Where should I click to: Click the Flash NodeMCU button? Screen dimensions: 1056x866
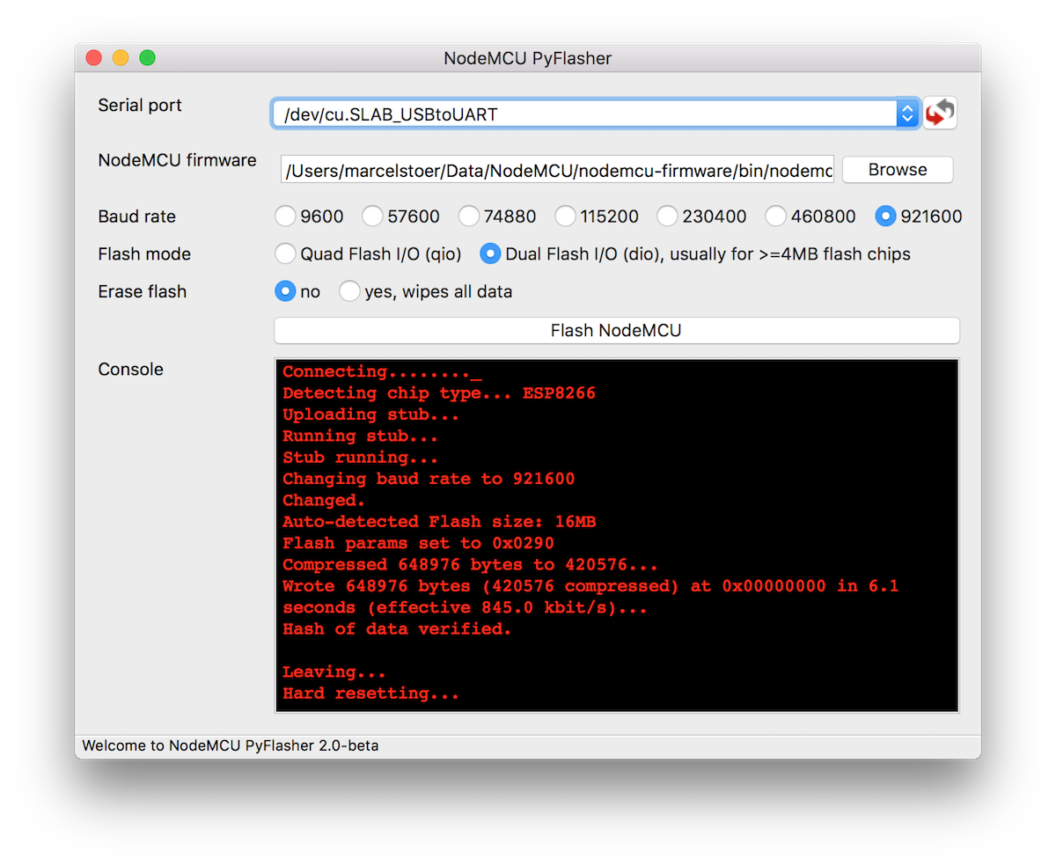pos(616,331)
